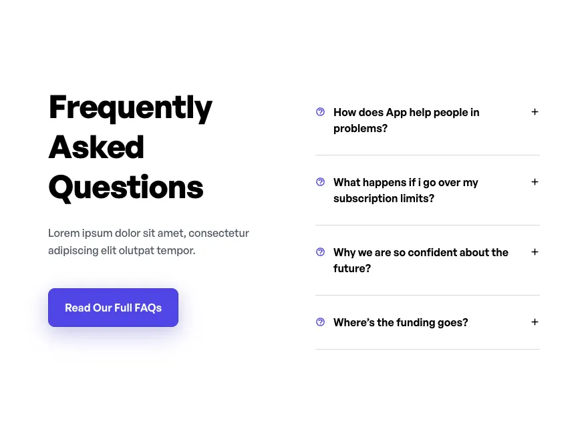Screen dimensions: 588x435
Task: Click question icon next to subscription limits question
Action: coord(320,182)
